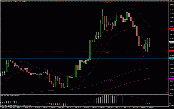The image size is (174, 109).
Task: Click the 17 Sep 14:15 time label
Action: coord(151,107)
